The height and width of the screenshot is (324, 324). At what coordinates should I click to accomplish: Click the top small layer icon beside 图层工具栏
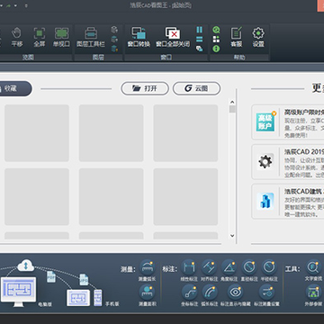[114, 30]
